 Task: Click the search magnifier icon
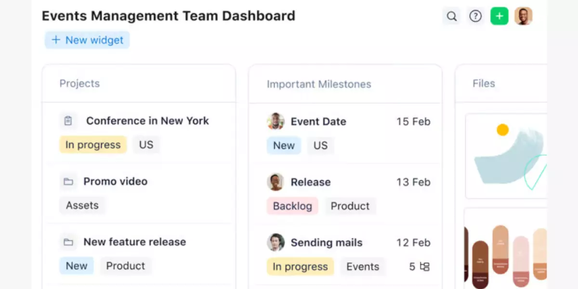(x=451, y=16)
